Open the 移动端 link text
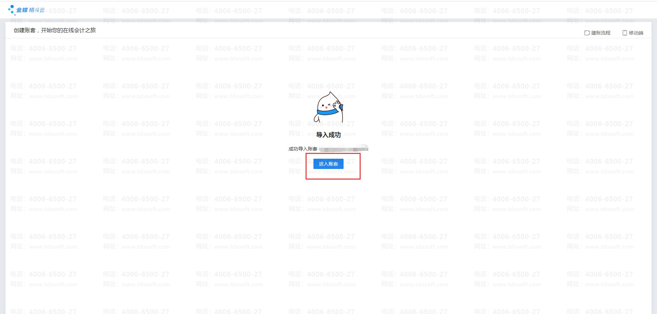Image resolution: width=657 pixels, height=314 pixels. click(636, 33)
